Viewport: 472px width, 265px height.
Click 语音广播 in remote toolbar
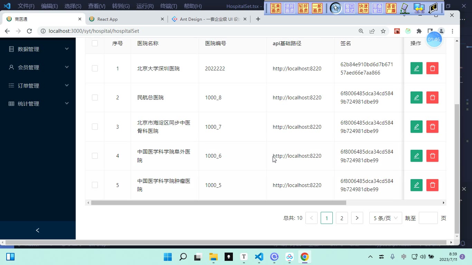coord(391,8)
